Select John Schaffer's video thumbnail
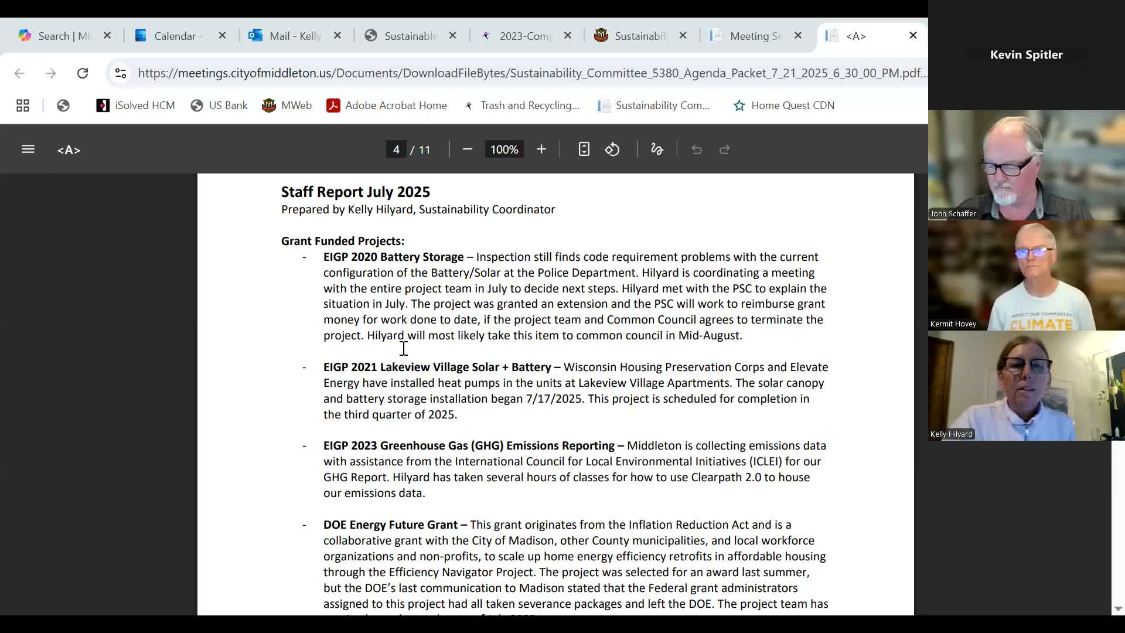The image size is (1125, 633). click(1027, 165)
